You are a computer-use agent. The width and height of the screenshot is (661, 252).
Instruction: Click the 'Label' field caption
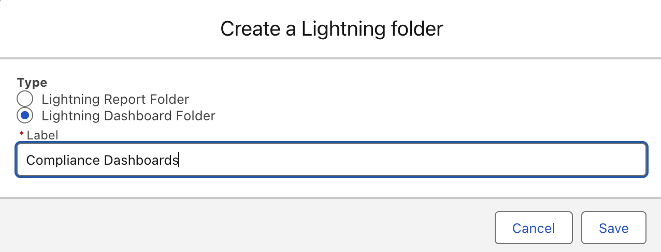pos(42,135)
